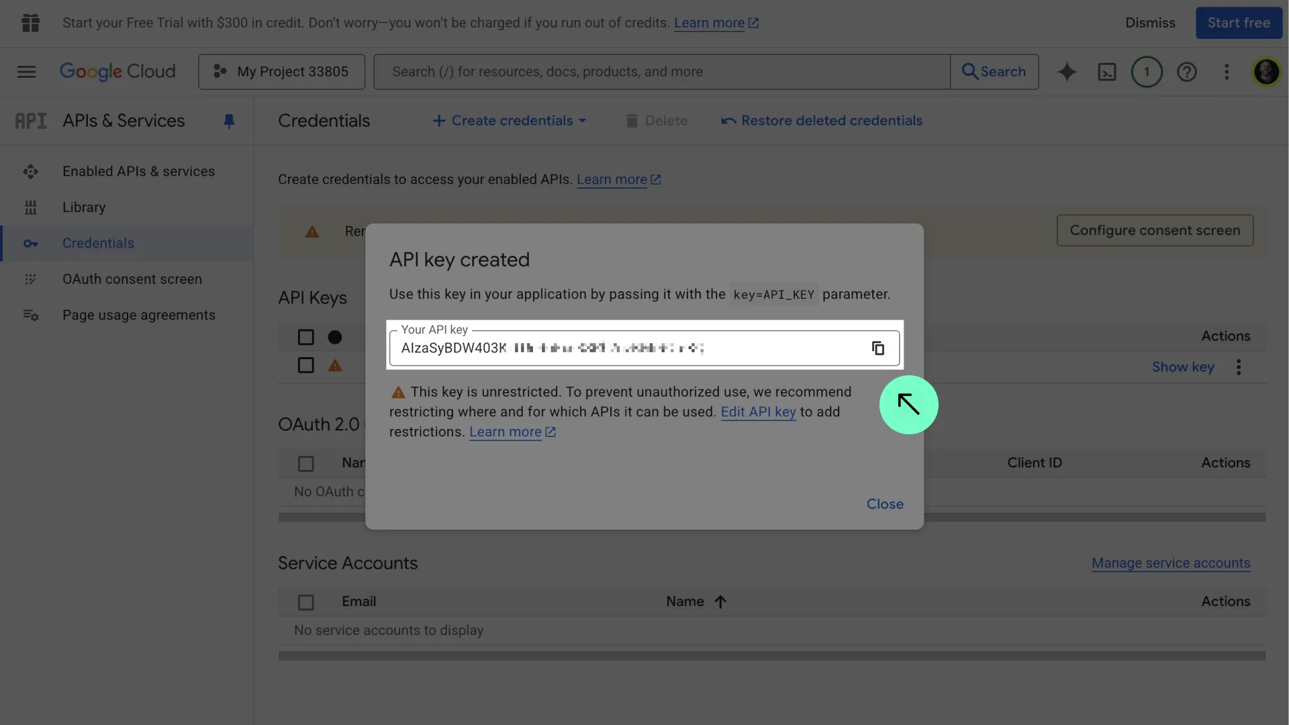Screen dimensions: 1289x725
Task: Open banner Learn more link
Action: pos(716,23)
